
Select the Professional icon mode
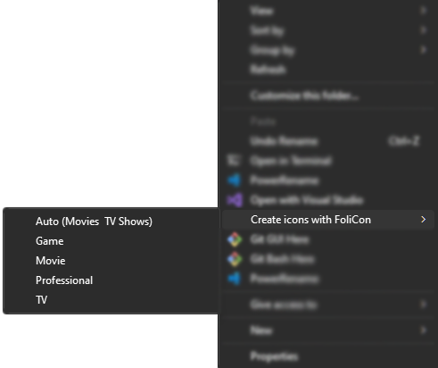pyautogui.click(x=112, y=280)
